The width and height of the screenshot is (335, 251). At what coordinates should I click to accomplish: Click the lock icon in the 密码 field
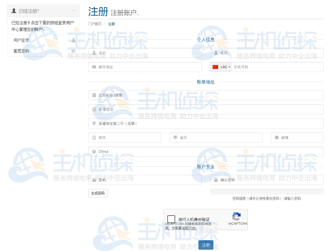coord(94,180)
